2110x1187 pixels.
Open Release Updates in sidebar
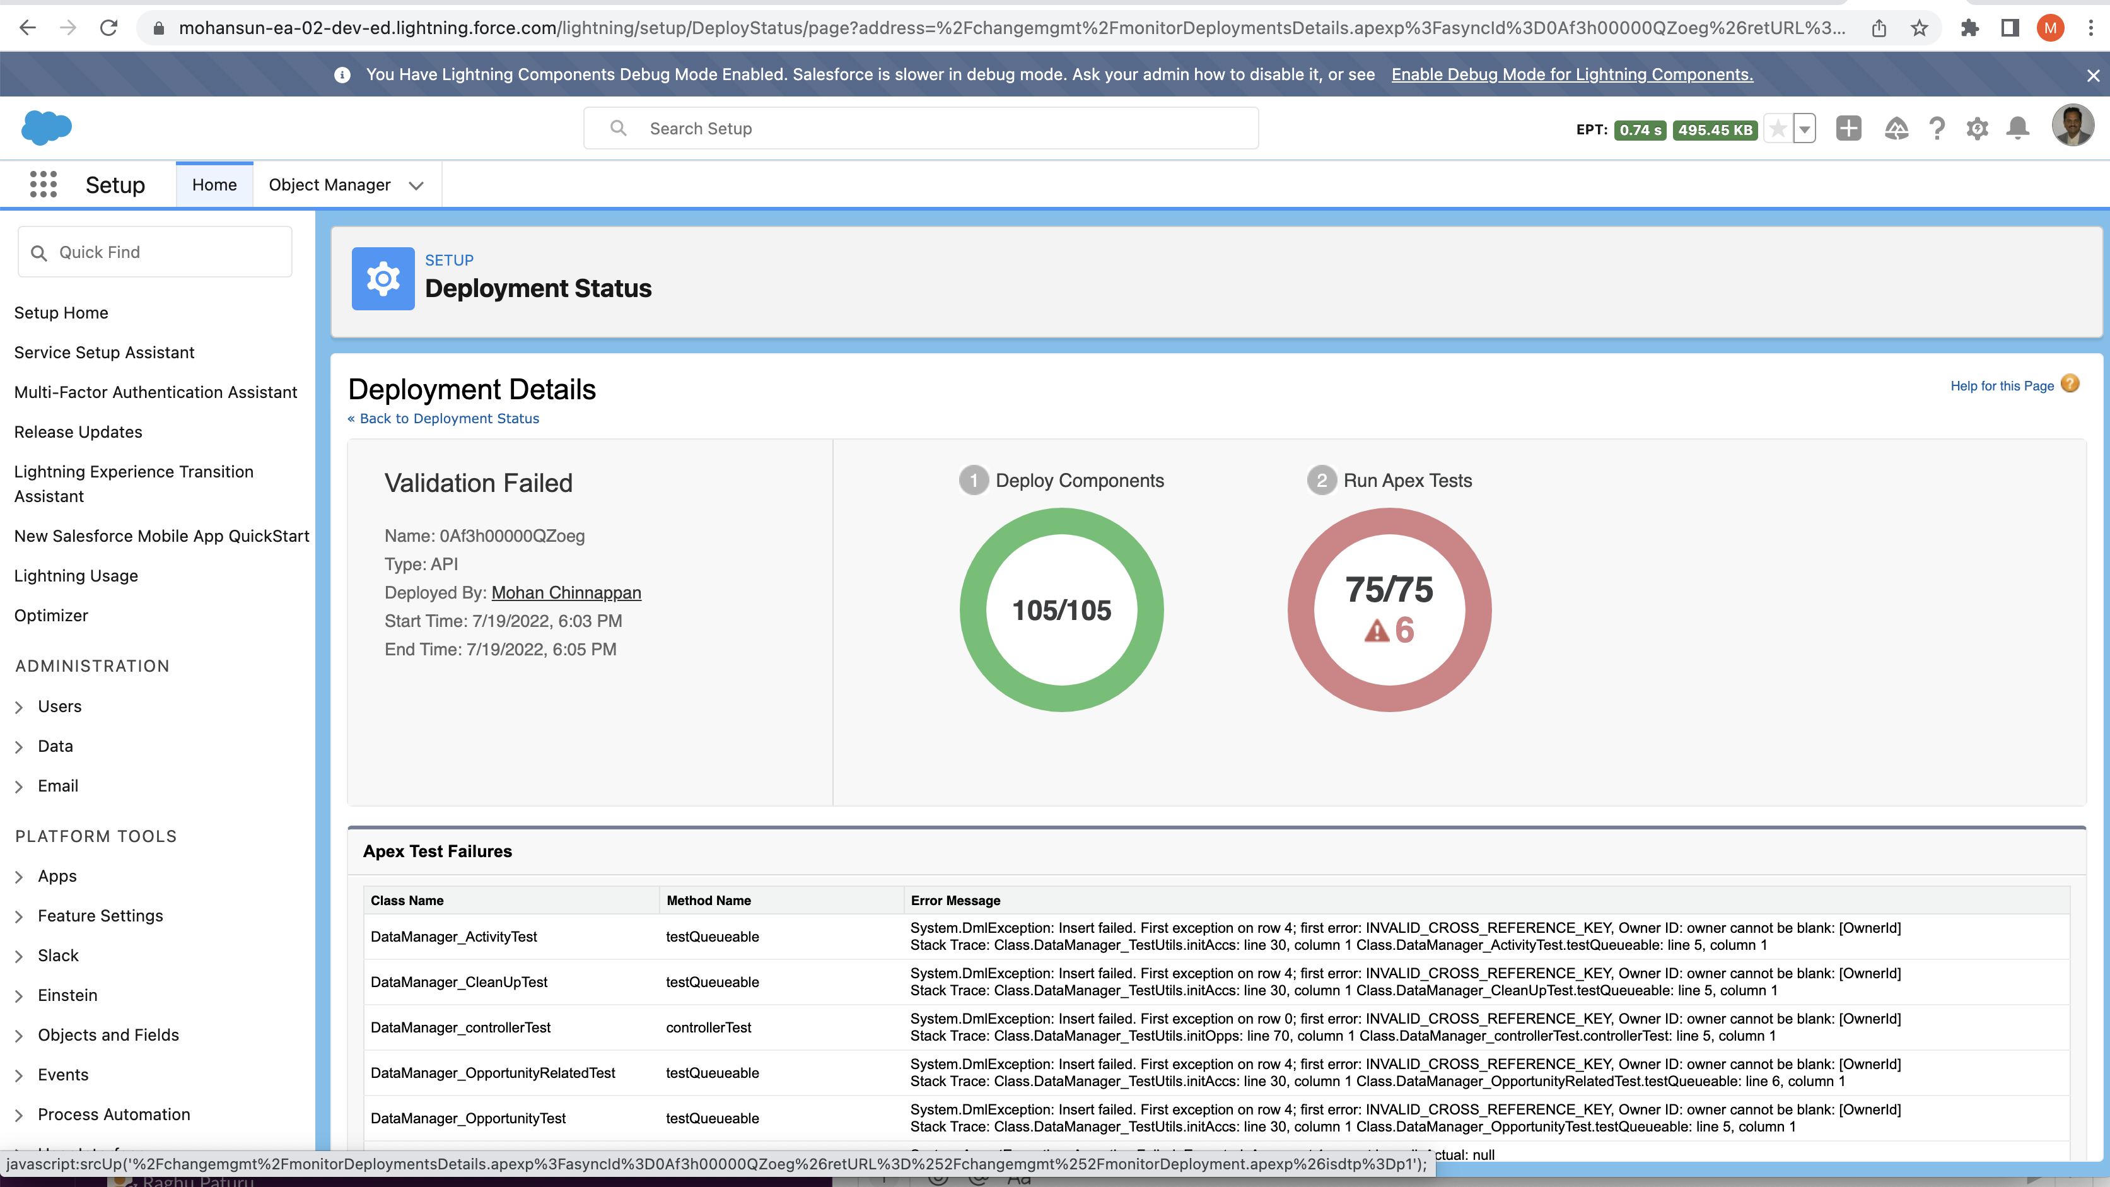click(x=78, y=431)
